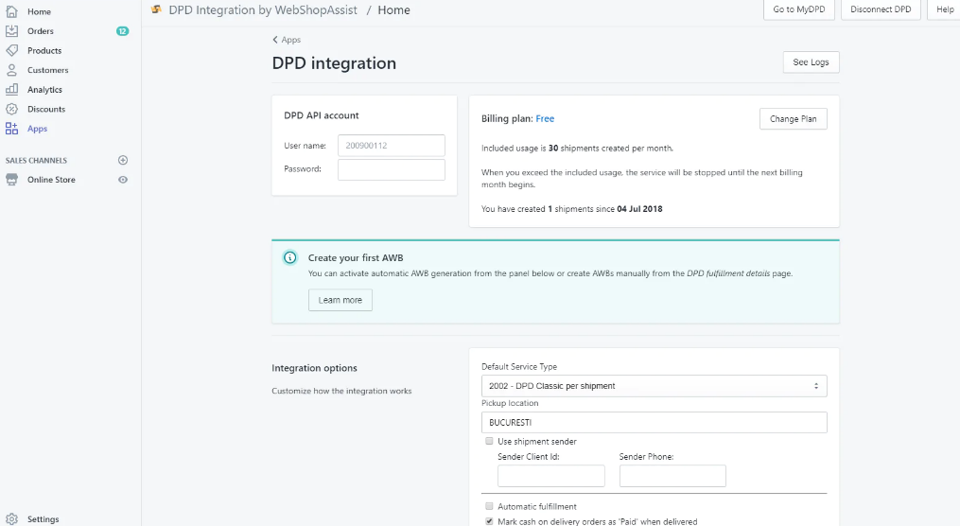
Task: View Online Store via eye icon
Action: [123, 180]
